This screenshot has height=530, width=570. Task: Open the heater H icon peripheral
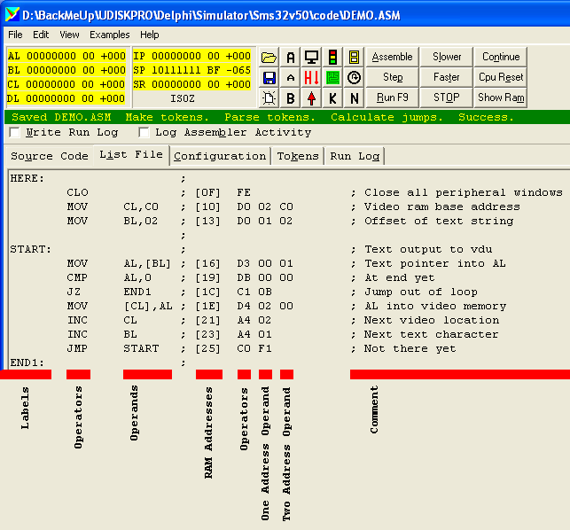(311, 78)
